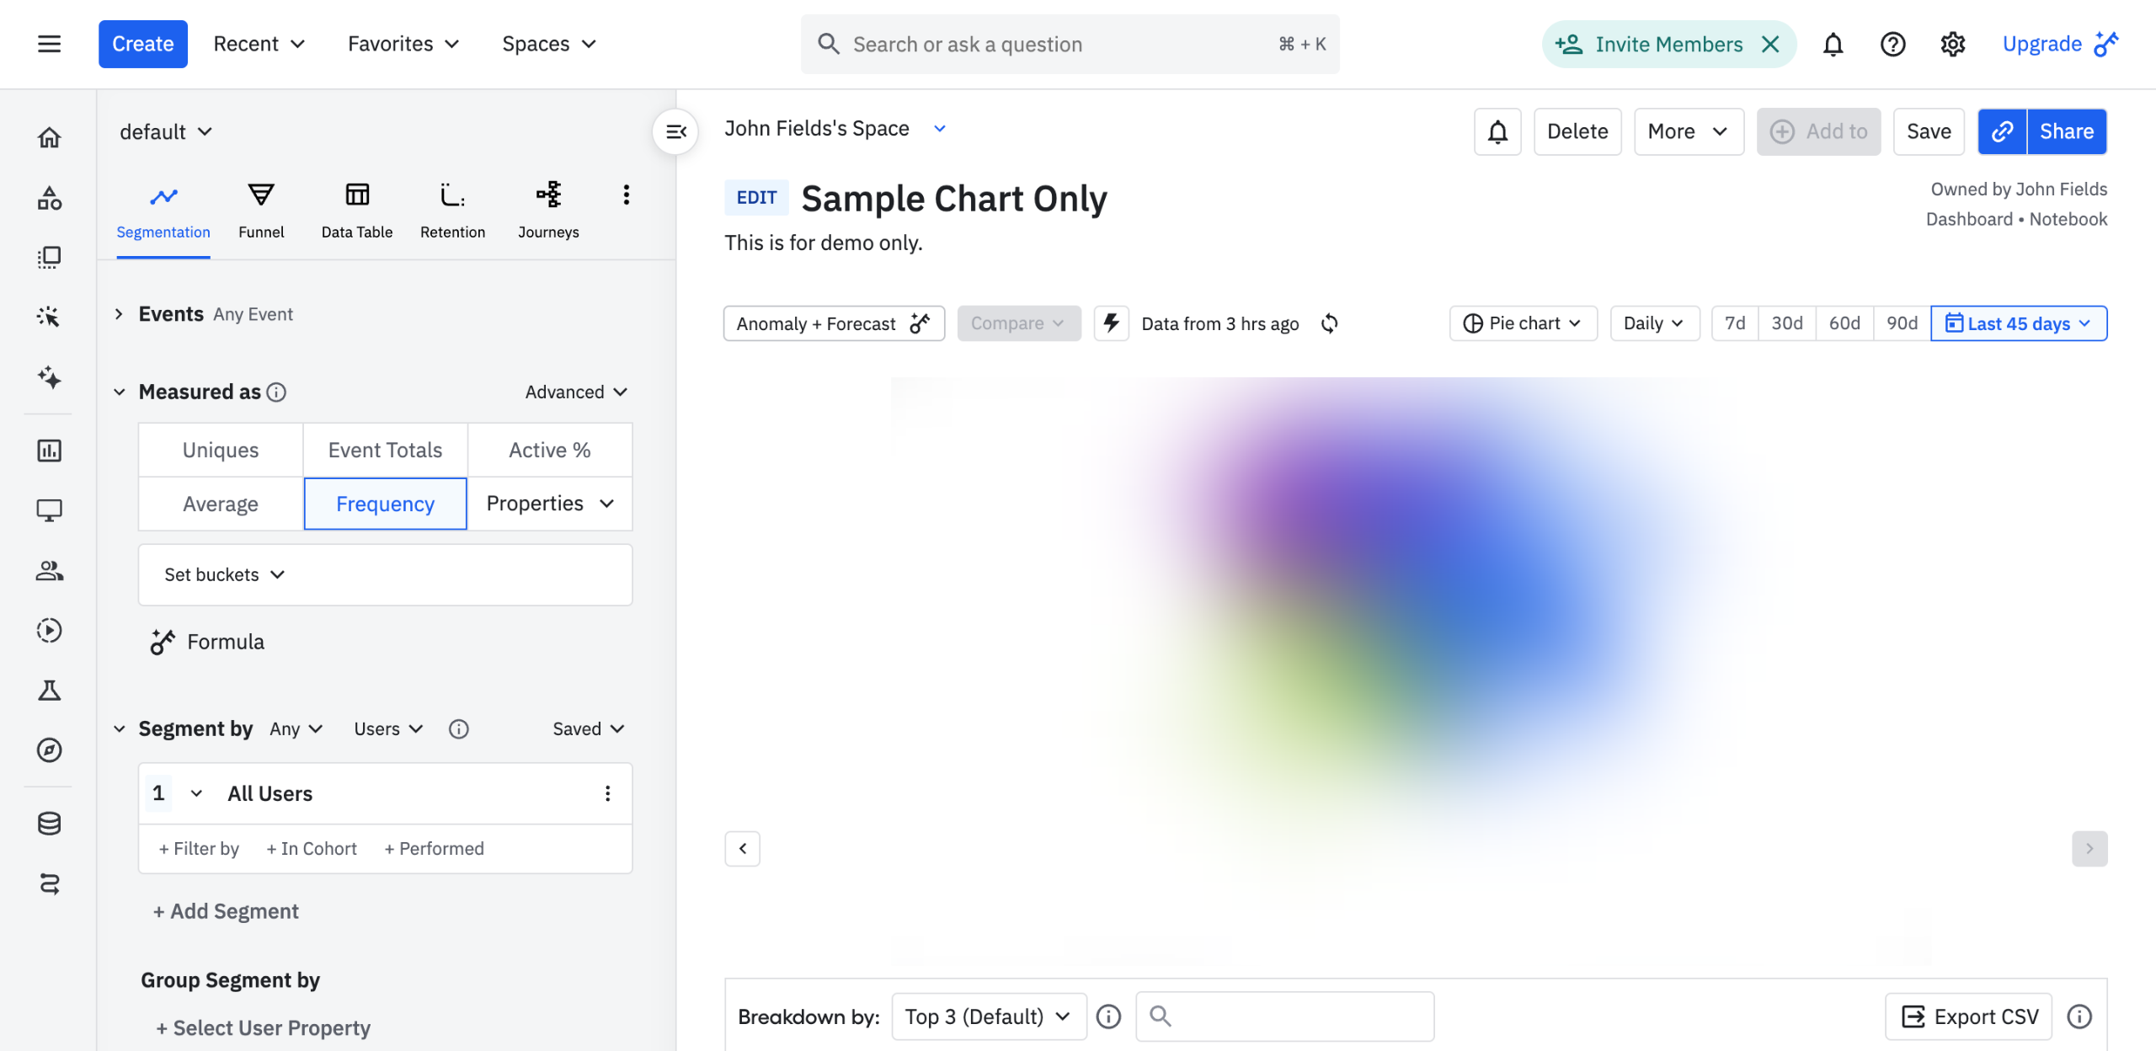Choose Event Totals measurement

(385, 450)
